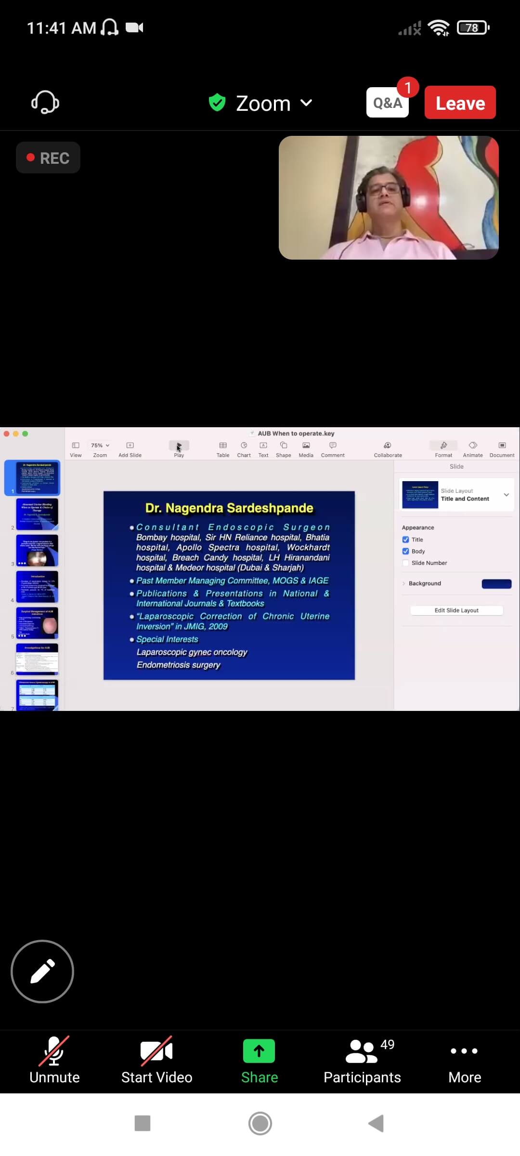Open the Document tab

502,448
